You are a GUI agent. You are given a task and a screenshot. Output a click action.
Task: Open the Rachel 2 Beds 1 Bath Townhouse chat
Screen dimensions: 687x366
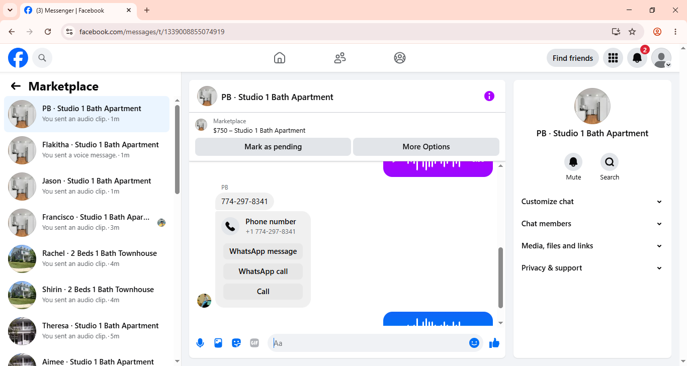click(x=87, y=259)
